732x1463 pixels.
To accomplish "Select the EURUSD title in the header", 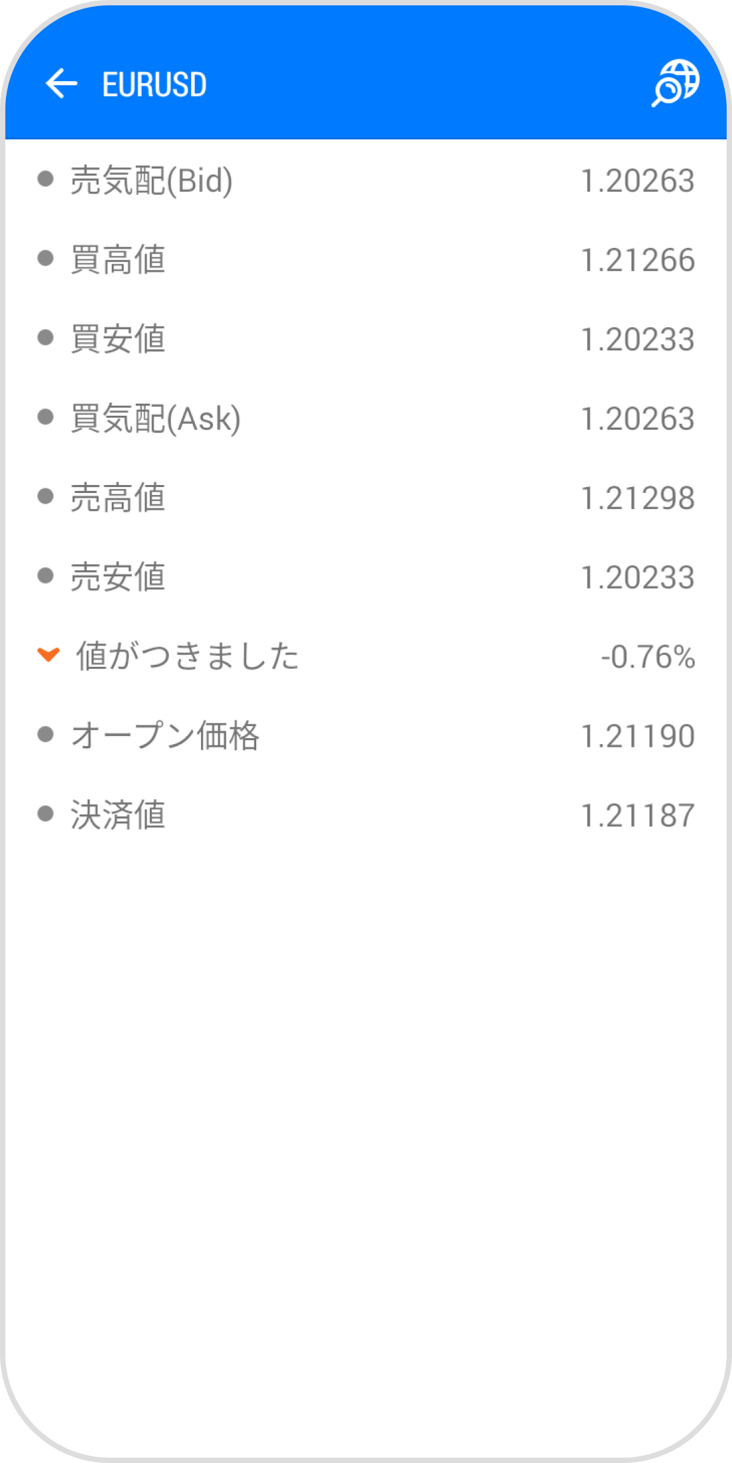I will coord(153,85).
